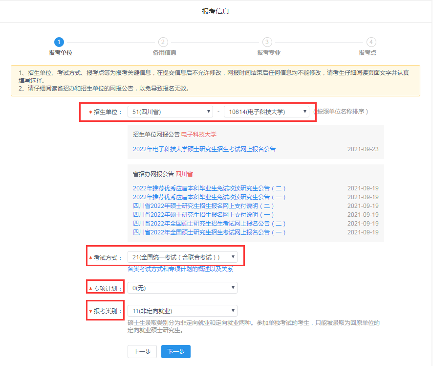Click the 上一步 button
Screen dimensions: 433x366
point(142,352)
